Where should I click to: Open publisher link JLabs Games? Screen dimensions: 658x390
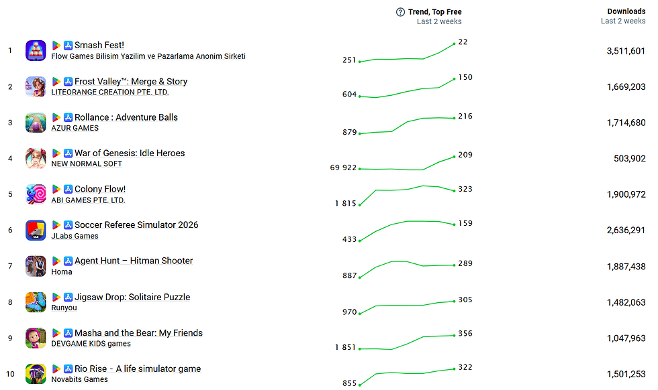coord(75,237)
